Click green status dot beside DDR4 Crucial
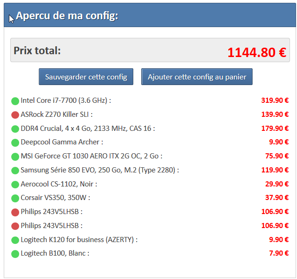This screenshot has height=279, width=297. (x=15, y=129)
